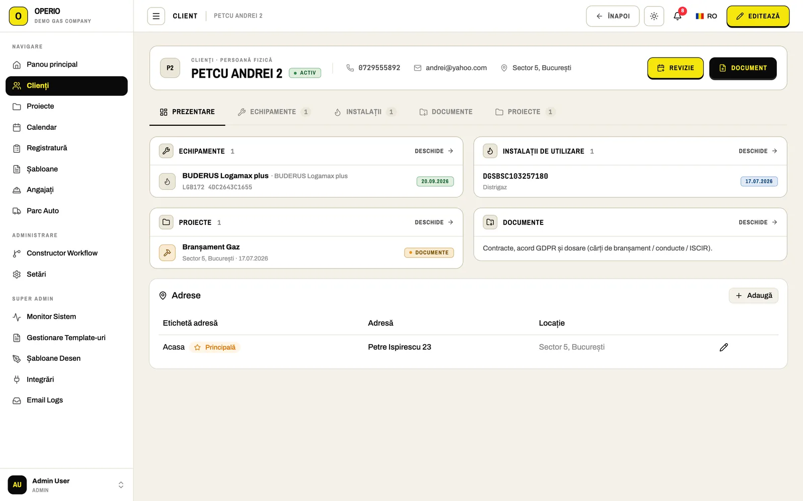Image resolution: width=803 pixels, height=501 pixels.
Task: Click the Constructor Workflow icon
Action: click(17, 254)
